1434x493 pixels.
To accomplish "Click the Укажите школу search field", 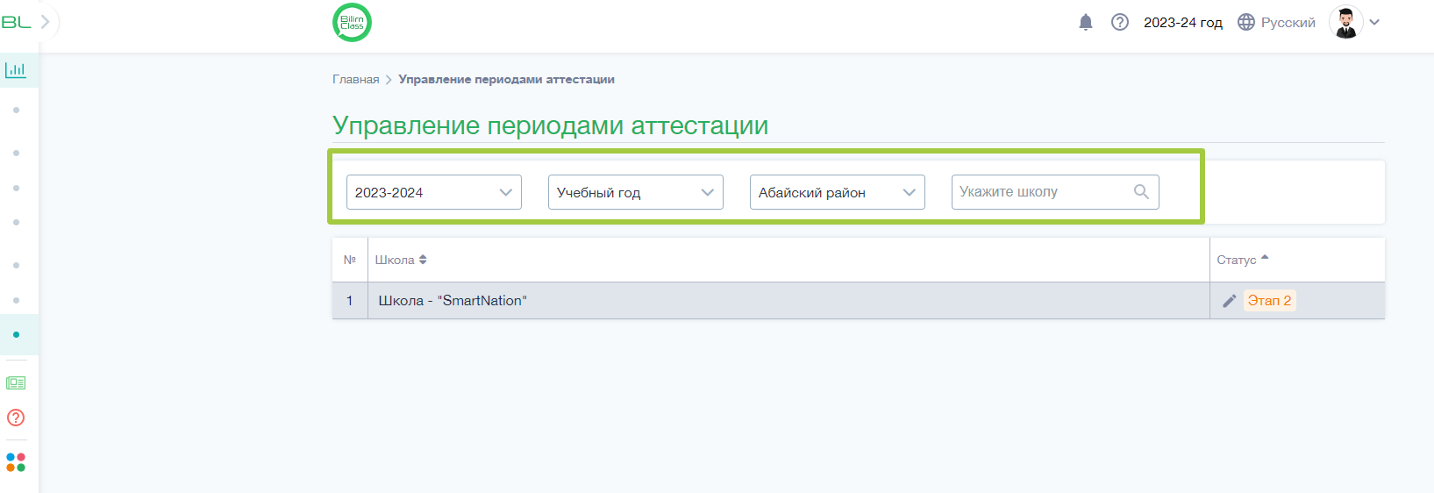I will [1055, 192].
